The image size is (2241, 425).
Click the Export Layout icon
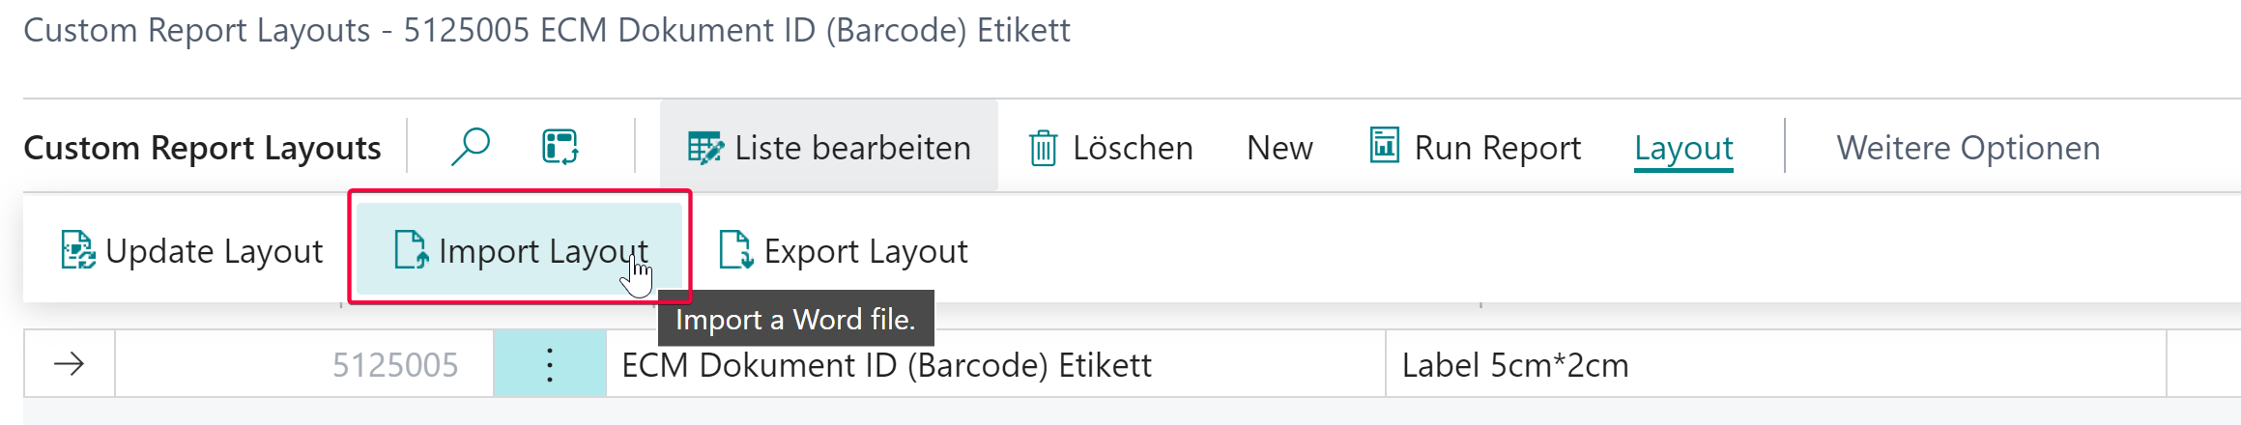(735, 250)
